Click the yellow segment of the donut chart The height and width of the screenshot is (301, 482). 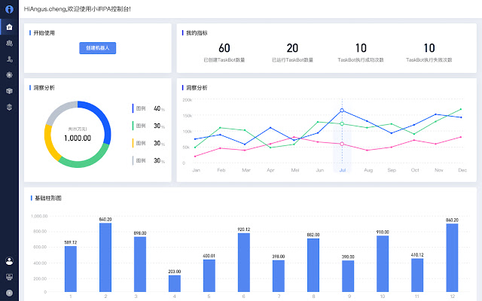point(50,144)
